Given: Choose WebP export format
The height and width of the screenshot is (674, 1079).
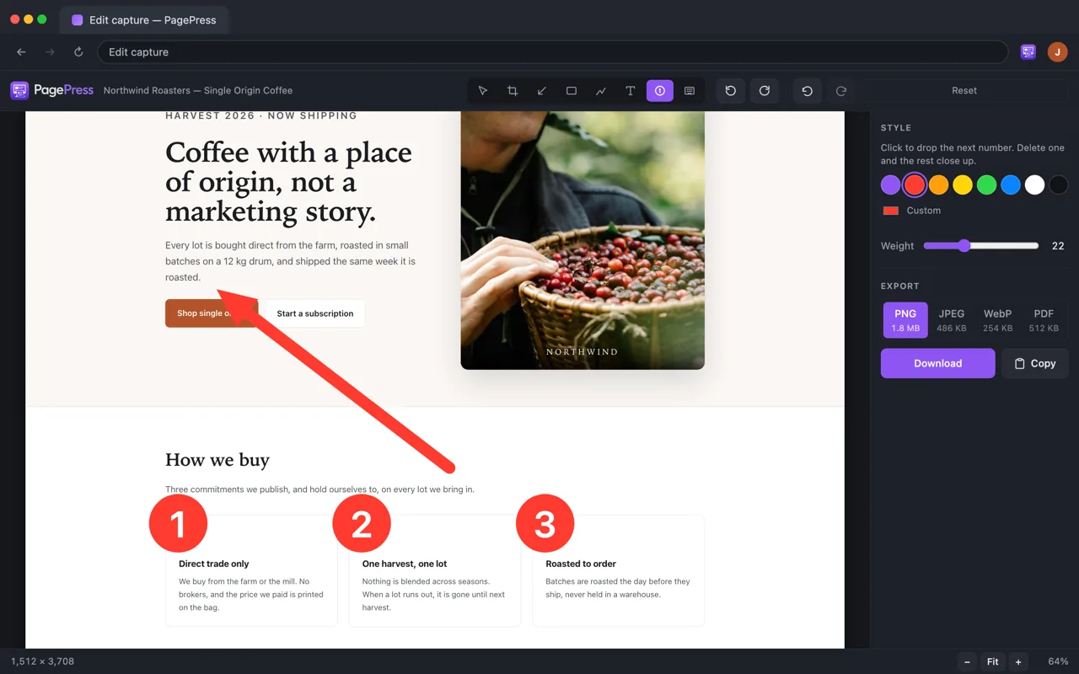Looking at the screenshot, I should [x=997, y=320].
